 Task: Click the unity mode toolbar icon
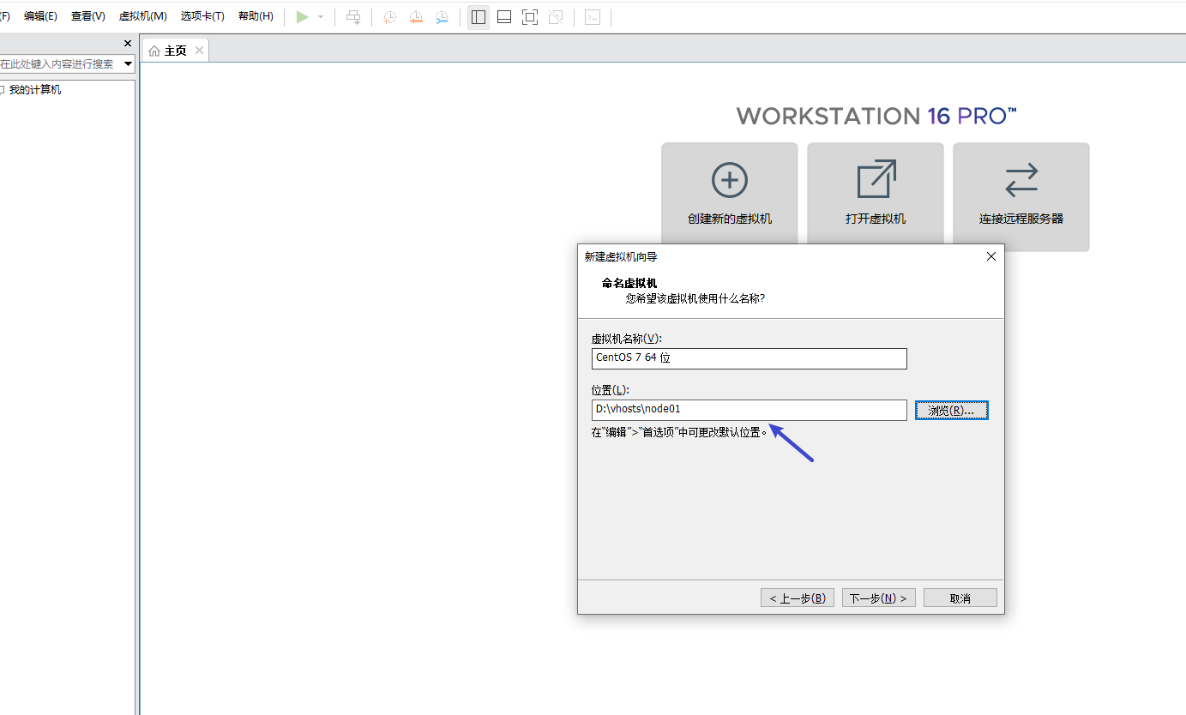pos(556,17)
